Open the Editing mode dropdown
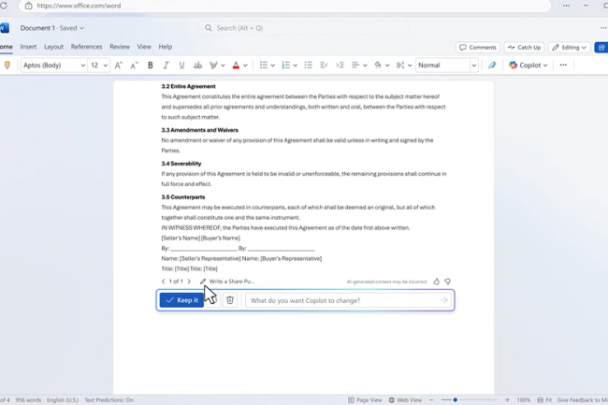The width and height of the screenshot is (608, 405). coord(569,47)
